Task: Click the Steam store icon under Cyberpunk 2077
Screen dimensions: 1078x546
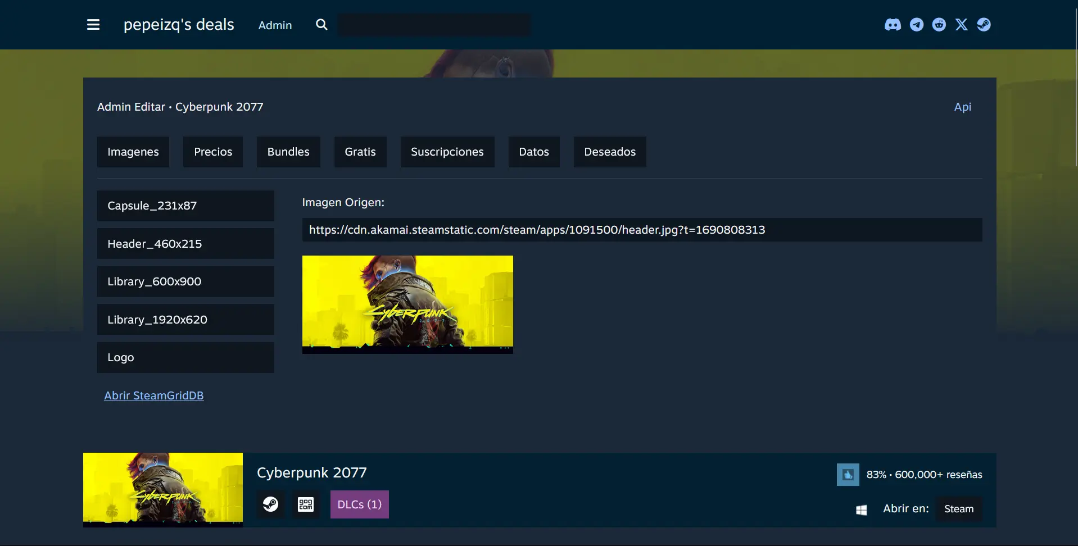Action: [x=271, y=504]
